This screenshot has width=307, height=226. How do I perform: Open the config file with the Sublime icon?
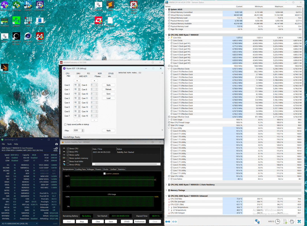coord(110,6)
